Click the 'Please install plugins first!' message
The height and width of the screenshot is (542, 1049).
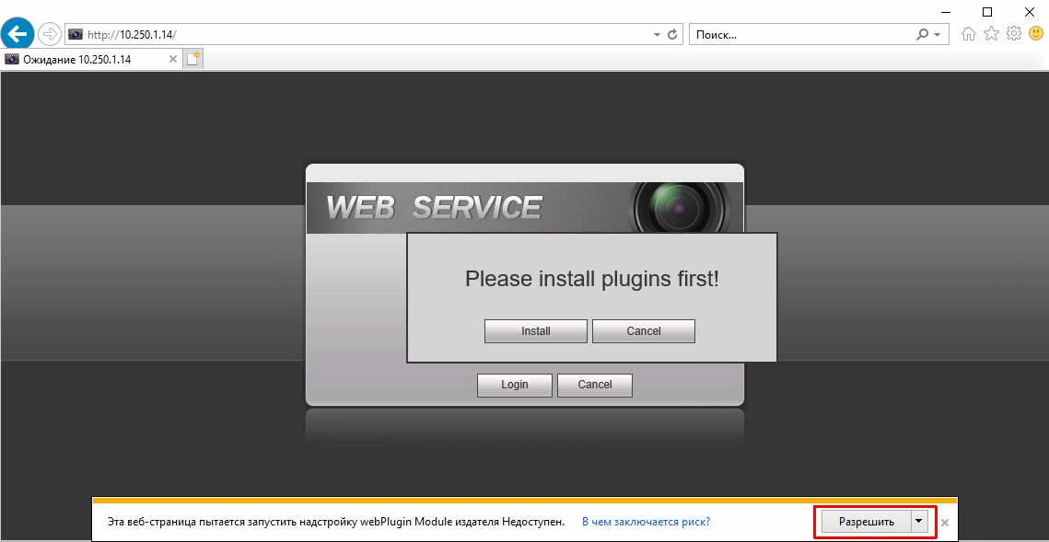click(592, 279)
